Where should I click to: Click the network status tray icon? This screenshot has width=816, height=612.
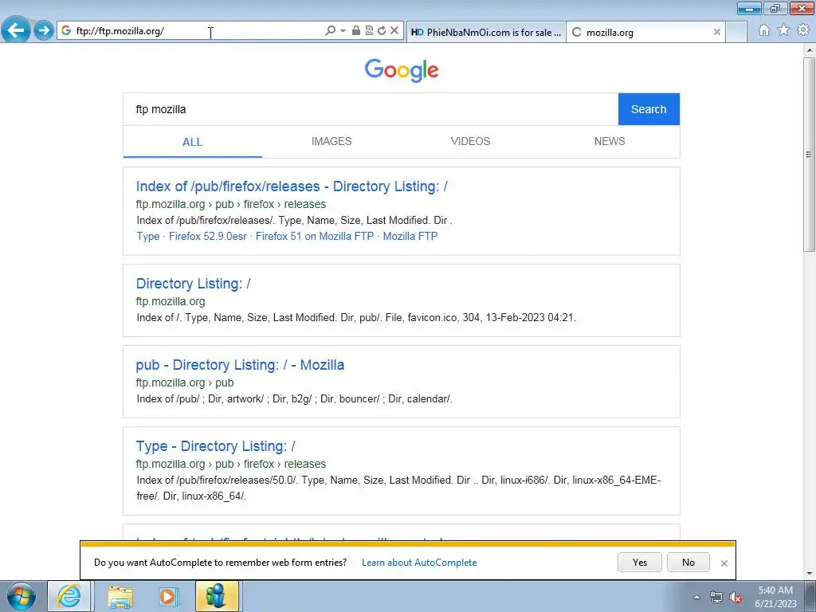[716, 597]
